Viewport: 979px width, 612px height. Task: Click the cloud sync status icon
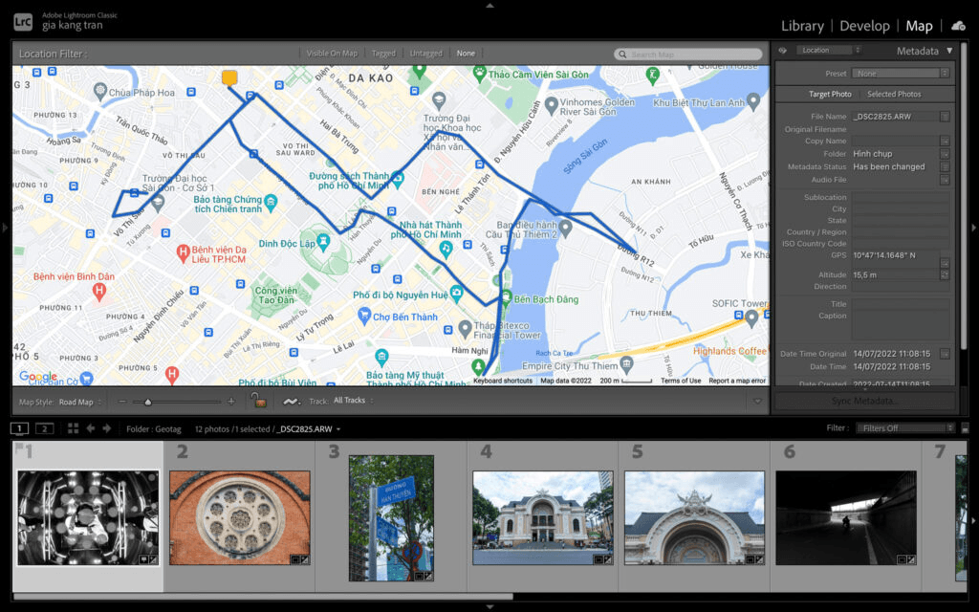958,26
